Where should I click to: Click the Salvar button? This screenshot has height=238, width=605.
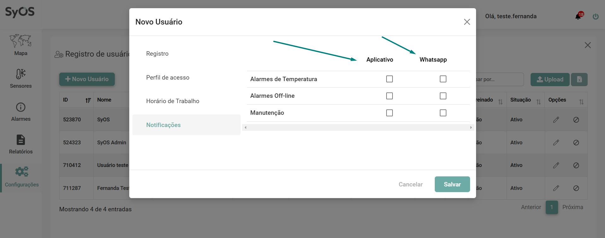coord(452,184)
